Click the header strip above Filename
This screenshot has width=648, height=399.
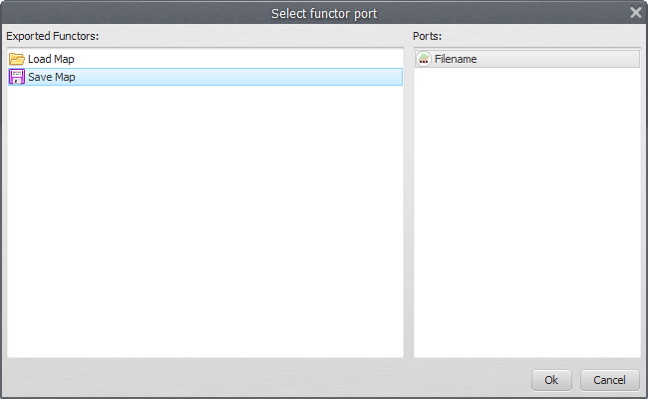[526, 48]
